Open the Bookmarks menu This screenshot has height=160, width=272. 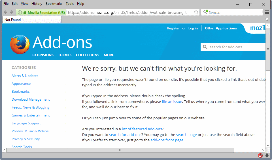pyautogui.click(x=54, y=4)
